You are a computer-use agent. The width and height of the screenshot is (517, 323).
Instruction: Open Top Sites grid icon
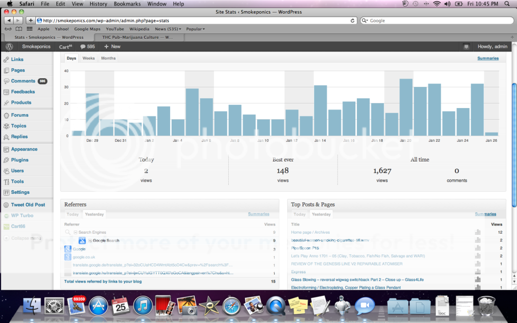29,29
